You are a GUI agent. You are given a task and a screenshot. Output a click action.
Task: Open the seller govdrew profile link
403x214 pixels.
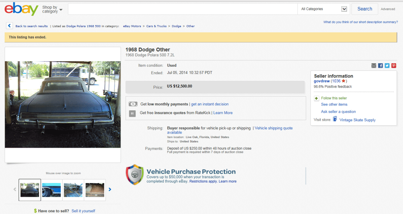[x=322, y=81]
